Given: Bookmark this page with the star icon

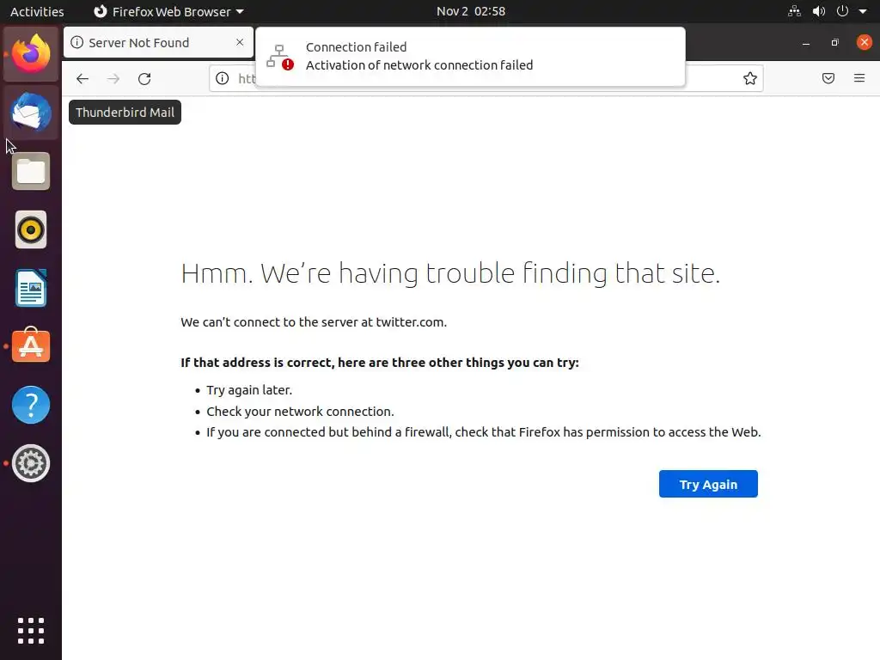Looking at the screenshot, I should point(749,78).
